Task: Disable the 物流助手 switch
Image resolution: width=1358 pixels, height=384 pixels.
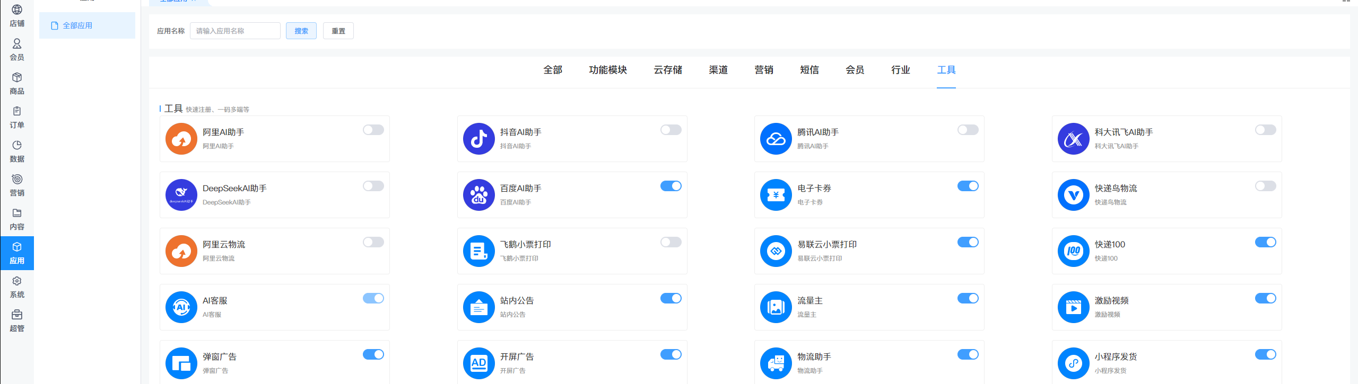Action: click(x=968, y=354)
